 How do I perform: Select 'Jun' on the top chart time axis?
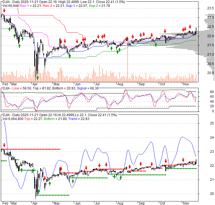78,84
